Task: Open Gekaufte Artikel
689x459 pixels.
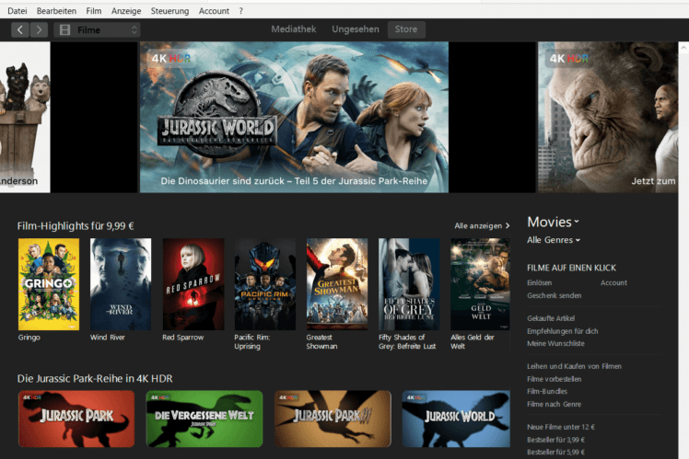Action: pos(551,318)
